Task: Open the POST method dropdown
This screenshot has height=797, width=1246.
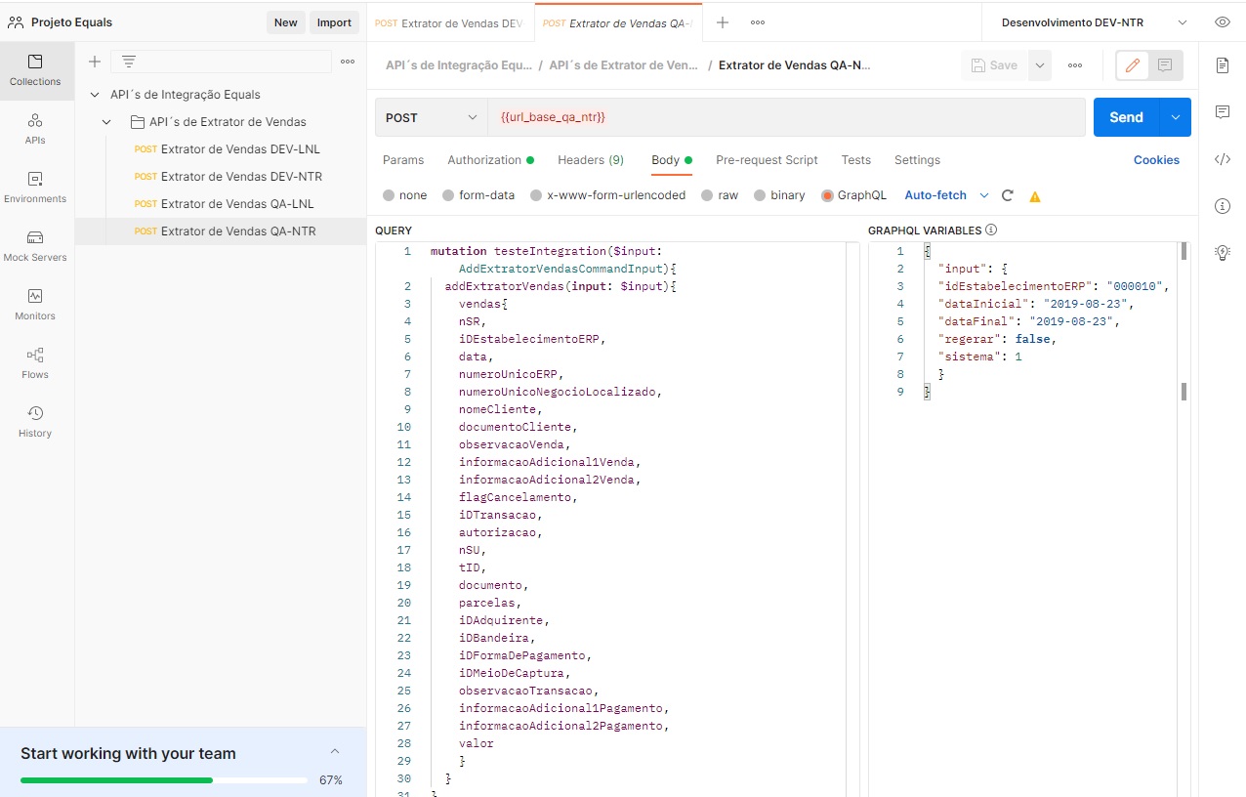Action: pos(431,117)
